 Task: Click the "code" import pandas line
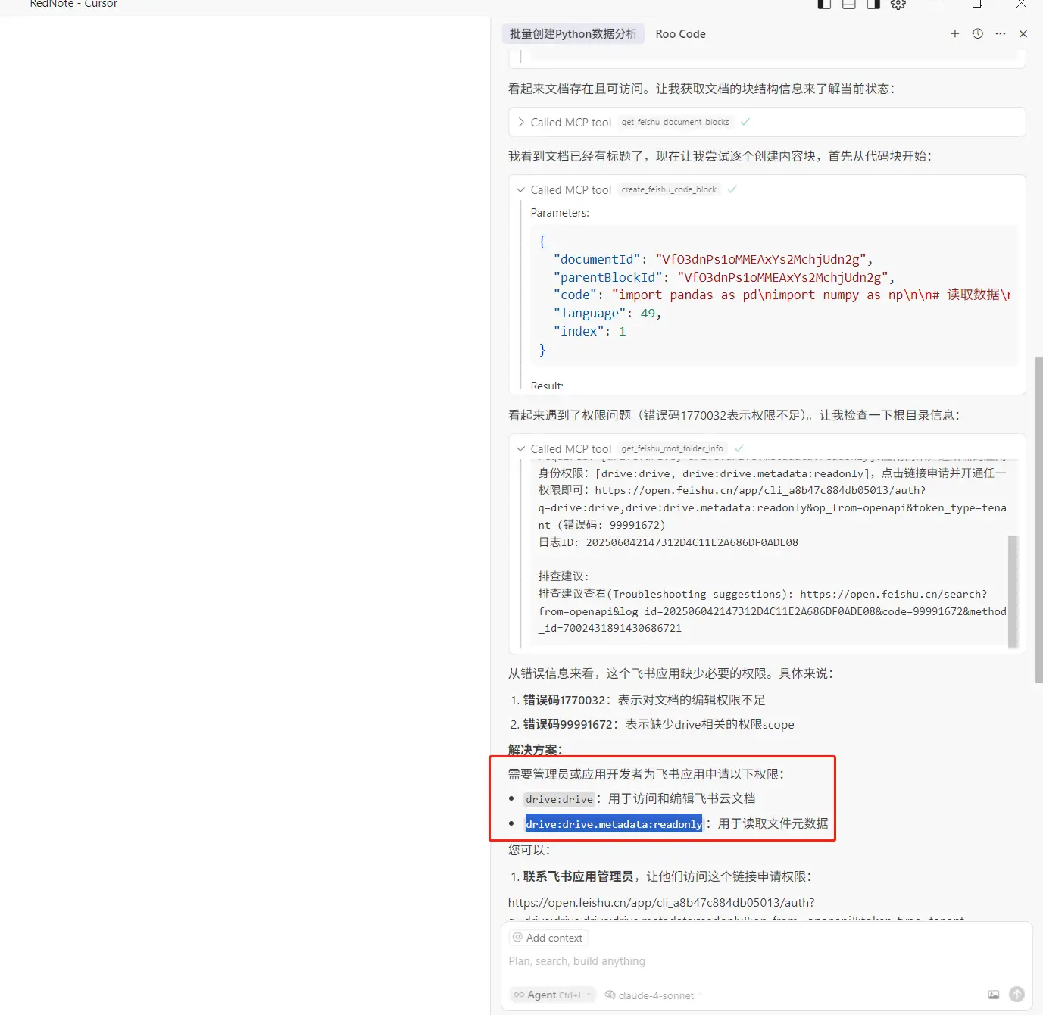click(782, 295)
